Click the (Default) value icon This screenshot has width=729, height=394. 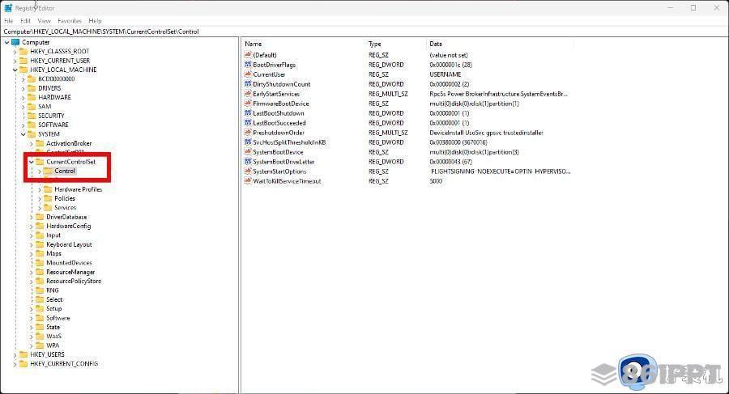[248, 55]
